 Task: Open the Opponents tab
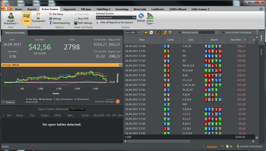pyautogui.click(x=70, y=9)
